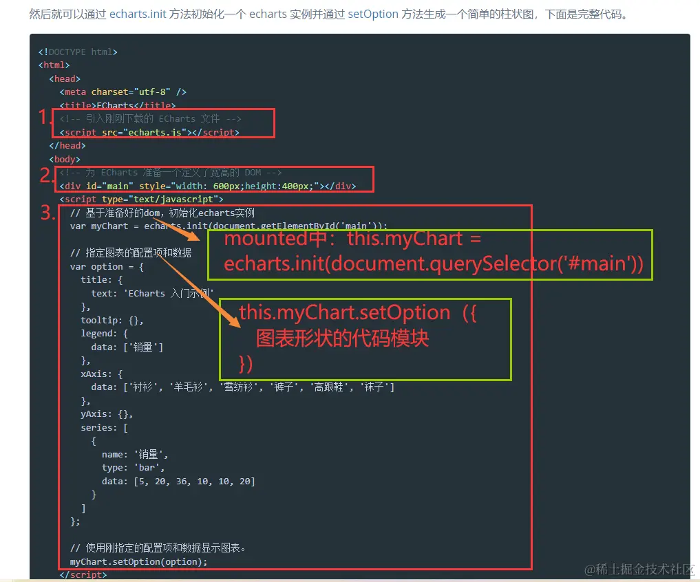Click the 'series: [' line
The image size is (700, 582).
(104, 428)
